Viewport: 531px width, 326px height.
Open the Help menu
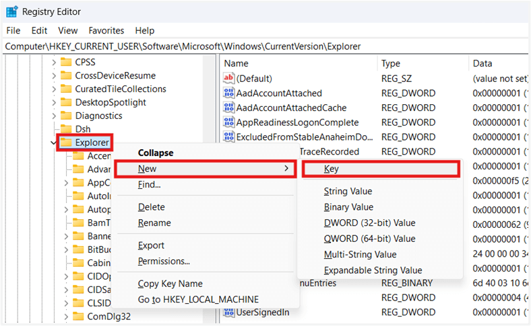click(145, 30)
